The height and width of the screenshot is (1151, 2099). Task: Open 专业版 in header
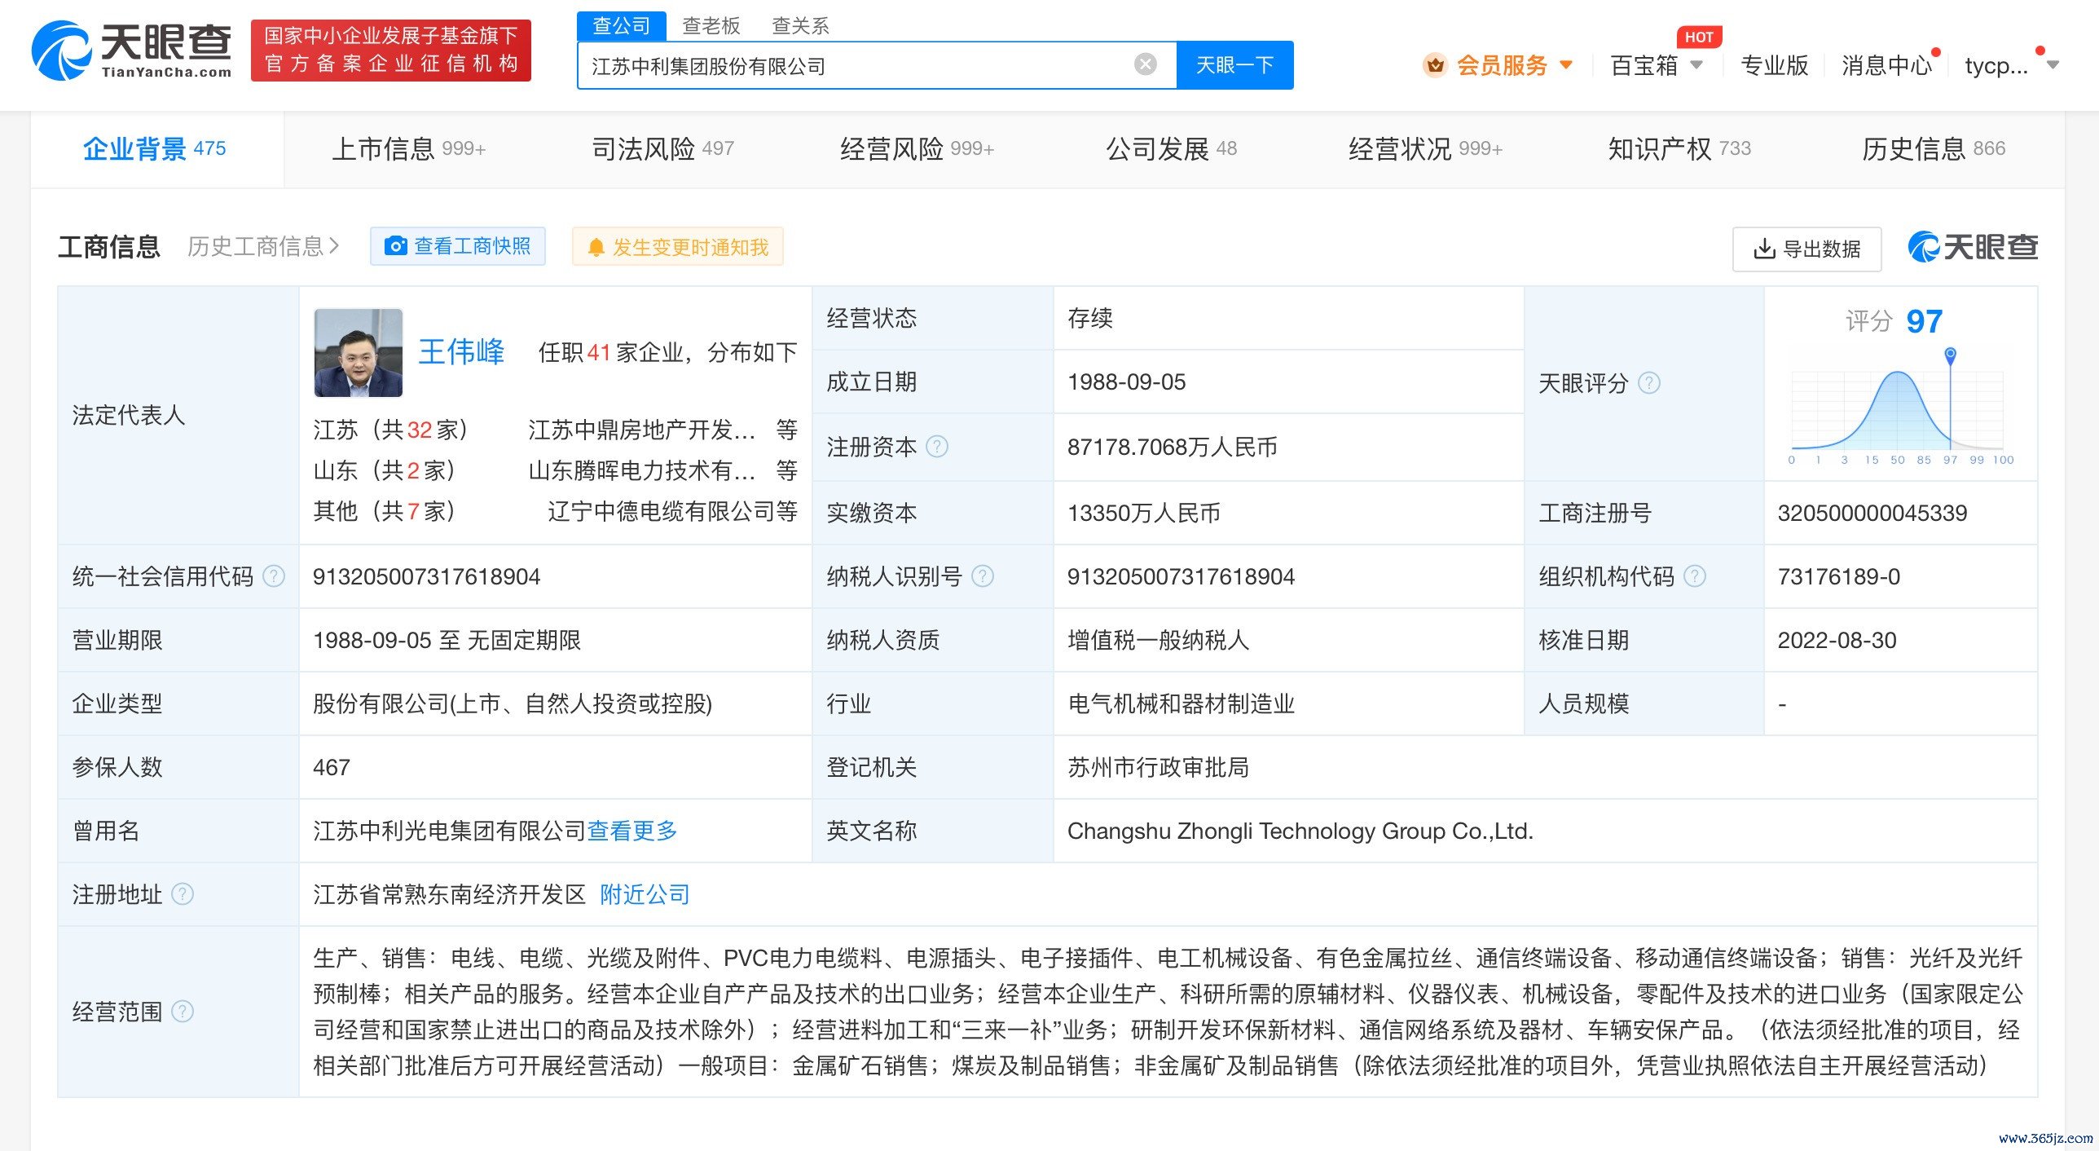1774,65
